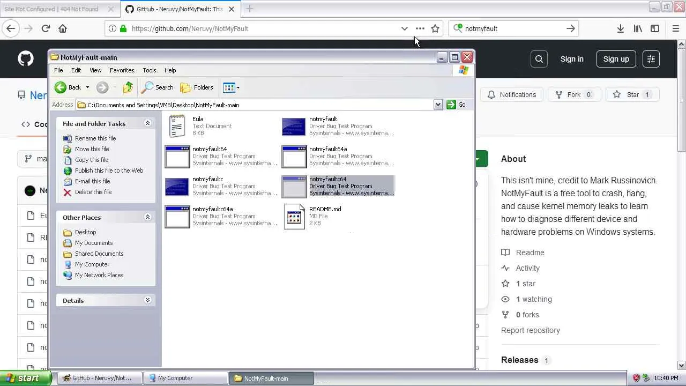
Task: Click the Notifications button on GitHub
Action: click(512, 95)
